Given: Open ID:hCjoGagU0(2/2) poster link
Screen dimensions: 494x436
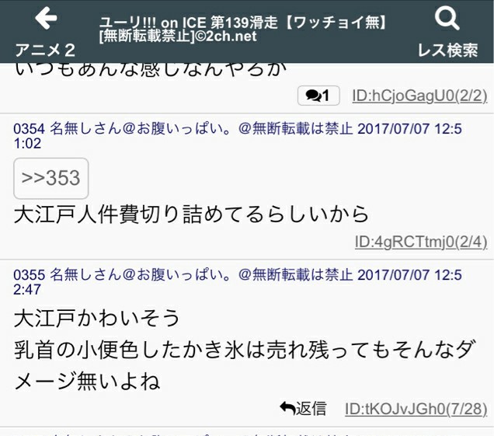Looking at the screenshot, I should pyautogui.click(x=419, y=96).
